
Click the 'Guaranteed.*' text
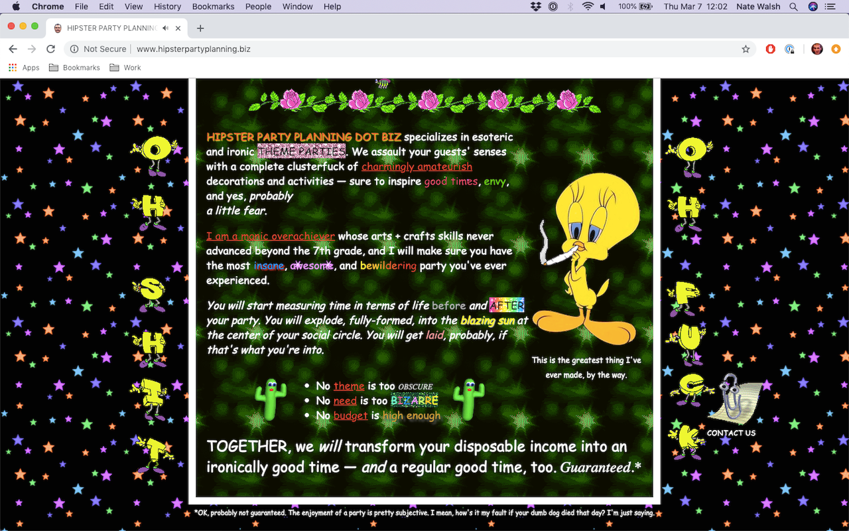[601, 467]
